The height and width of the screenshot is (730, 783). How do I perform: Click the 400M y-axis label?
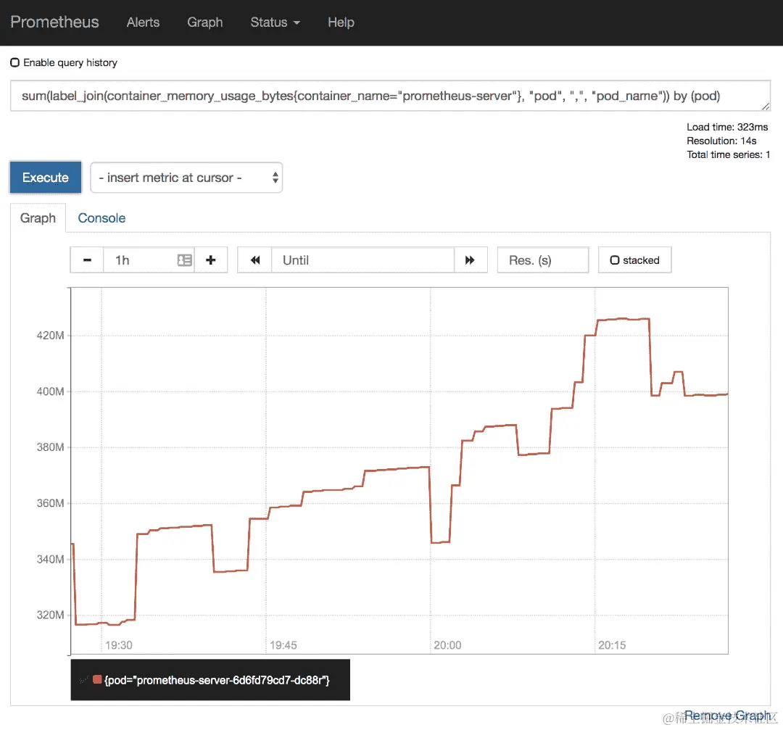coord(50,391)
